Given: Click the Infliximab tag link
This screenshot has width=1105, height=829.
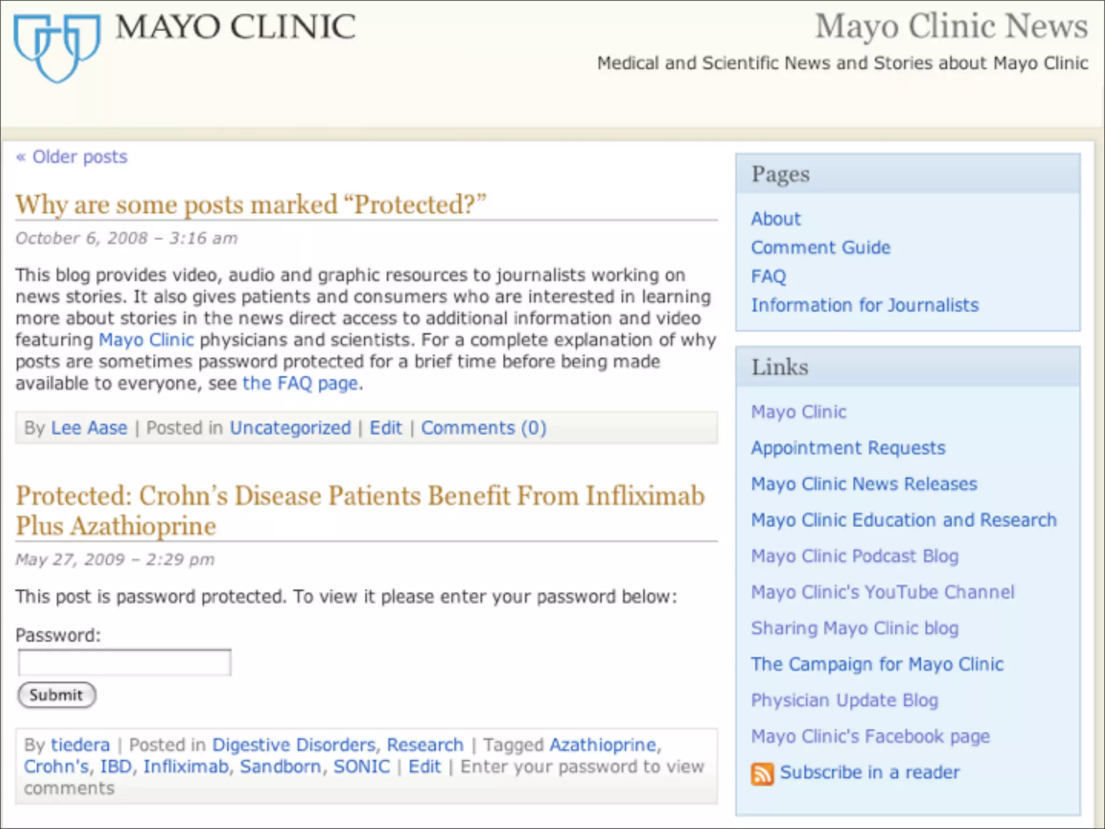Looking at the screenshot, I should [186, 766].
